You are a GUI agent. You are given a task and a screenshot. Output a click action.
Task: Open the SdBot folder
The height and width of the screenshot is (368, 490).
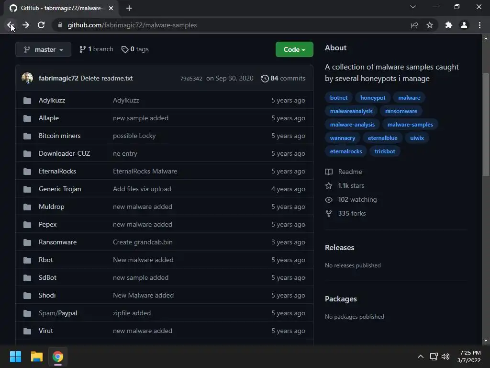[x=47, y=277]
